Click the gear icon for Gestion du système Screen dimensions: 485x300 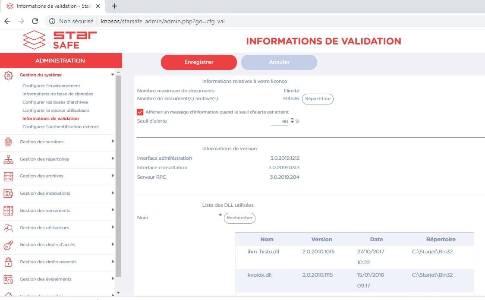pyautogui.click(x=8, y=76)
